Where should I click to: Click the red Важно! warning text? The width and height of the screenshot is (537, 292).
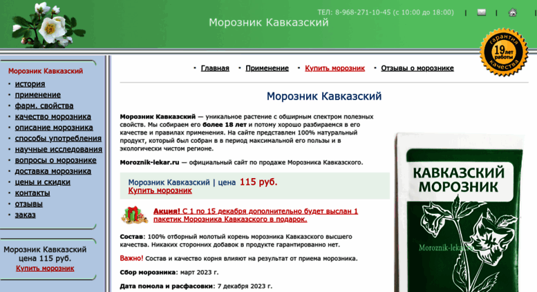(131, 258)
